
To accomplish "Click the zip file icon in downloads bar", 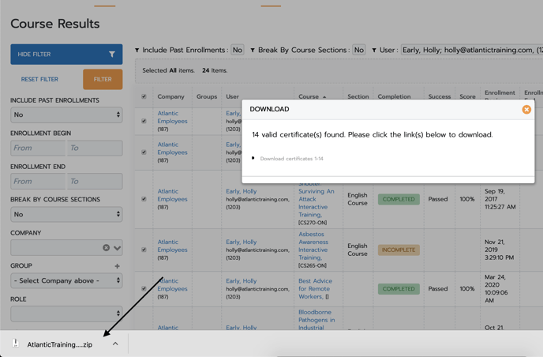I will point(15,344).
